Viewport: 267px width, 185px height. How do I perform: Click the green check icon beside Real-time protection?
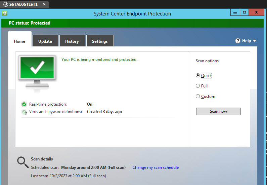(24, 104)
